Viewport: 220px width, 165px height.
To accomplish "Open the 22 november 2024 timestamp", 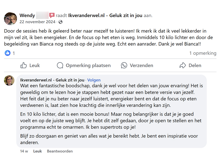I will (x=37, y=22).
